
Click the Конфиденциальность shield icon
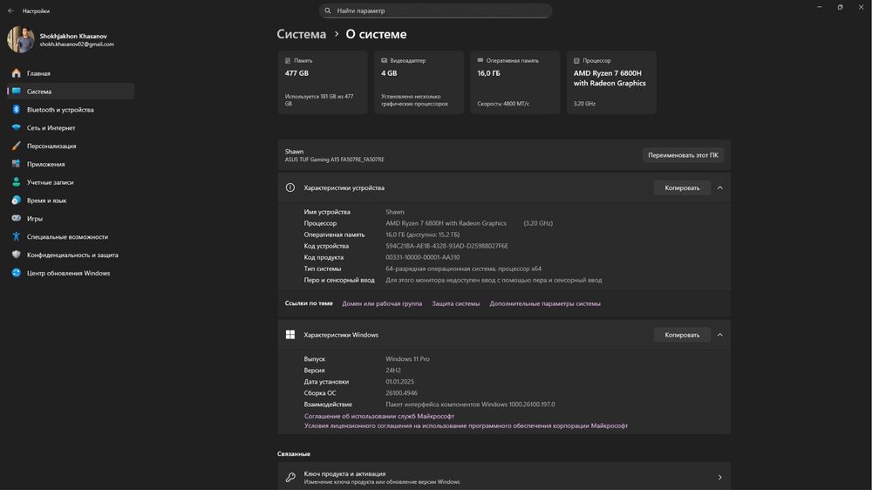(16, 255)
